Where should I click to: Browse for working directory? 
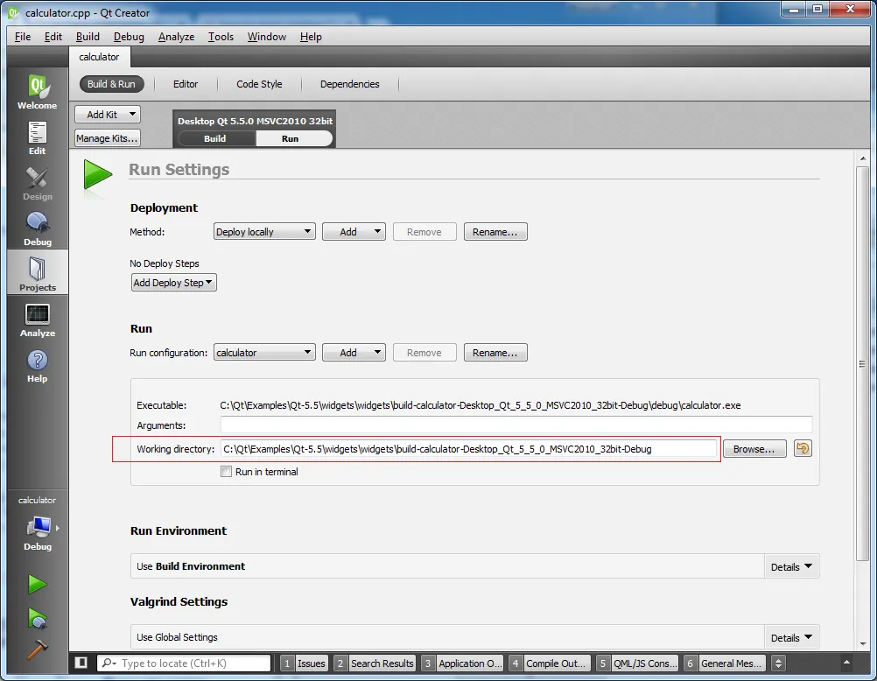point(754,449)
